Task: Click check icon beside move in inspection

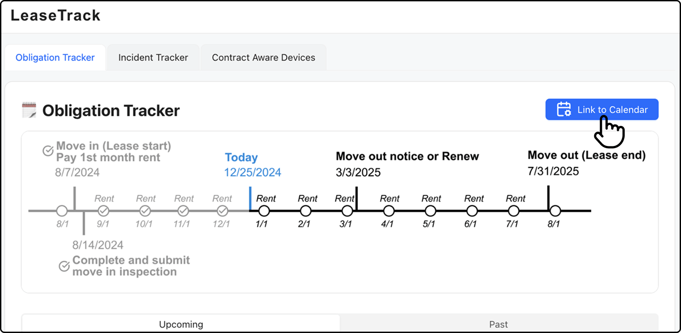Action: 64,266
